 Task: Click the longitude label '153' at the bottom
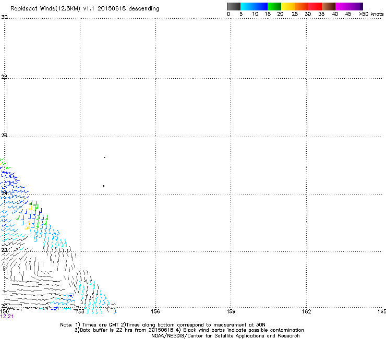[80, 311]
